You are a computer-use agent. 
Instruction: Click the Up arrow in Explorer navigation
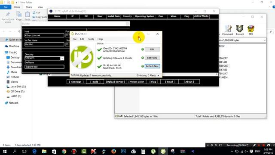pyautogui.click(x=19, y=31)
